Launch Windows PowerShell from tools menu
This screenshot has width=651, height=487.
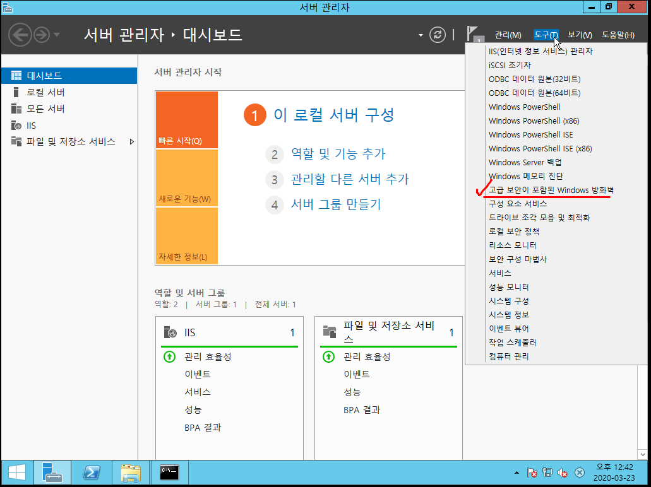pos(524,107)
